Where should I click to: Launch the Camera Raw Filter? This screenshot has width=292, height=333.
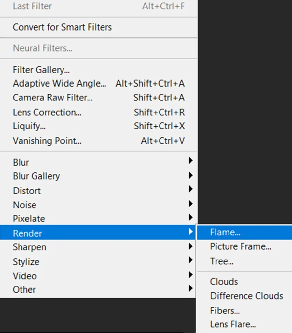point(53,98)
